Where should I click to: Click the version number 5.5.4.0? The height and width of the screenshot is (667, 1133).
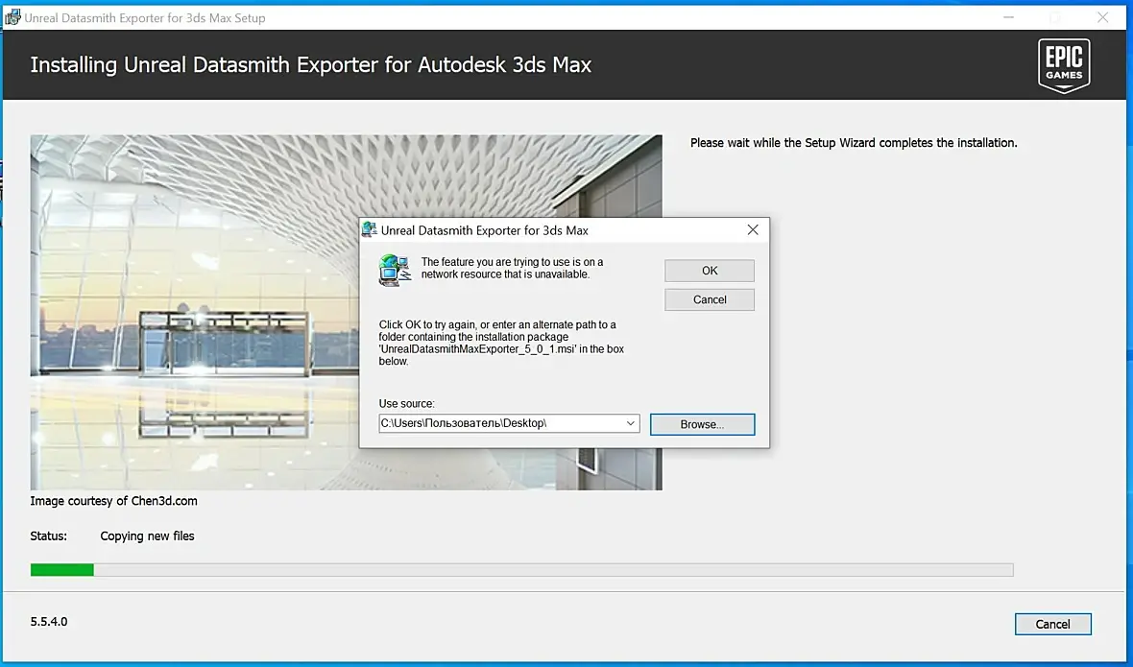[x=49, y=622]
